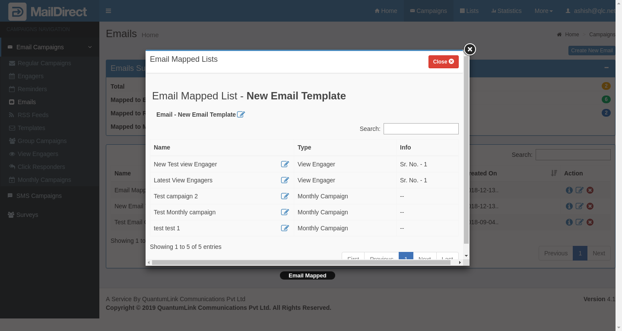Open the More dropdown in top navigation
The image size is (622, 331).
543,11
